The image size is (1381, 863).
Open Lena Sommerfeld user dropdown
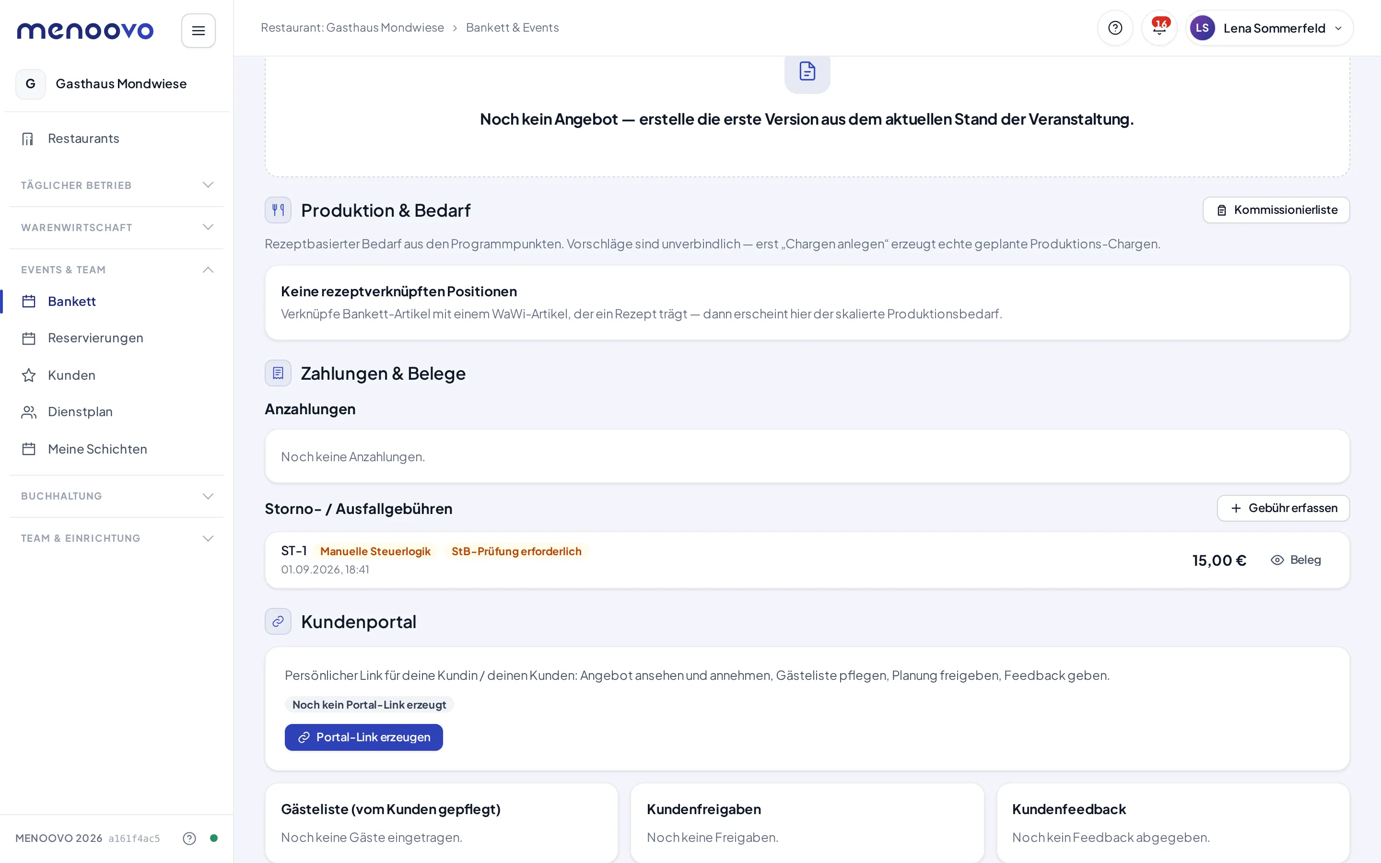(x=1269, y=28)
